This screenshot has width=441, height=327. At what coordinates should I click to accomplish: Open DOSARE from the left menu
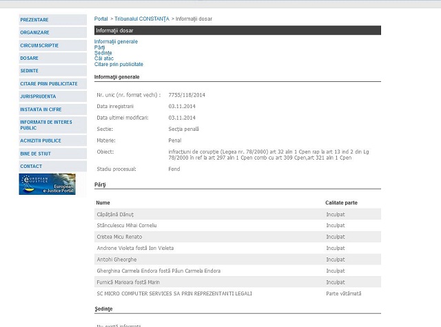coord(30,58)
